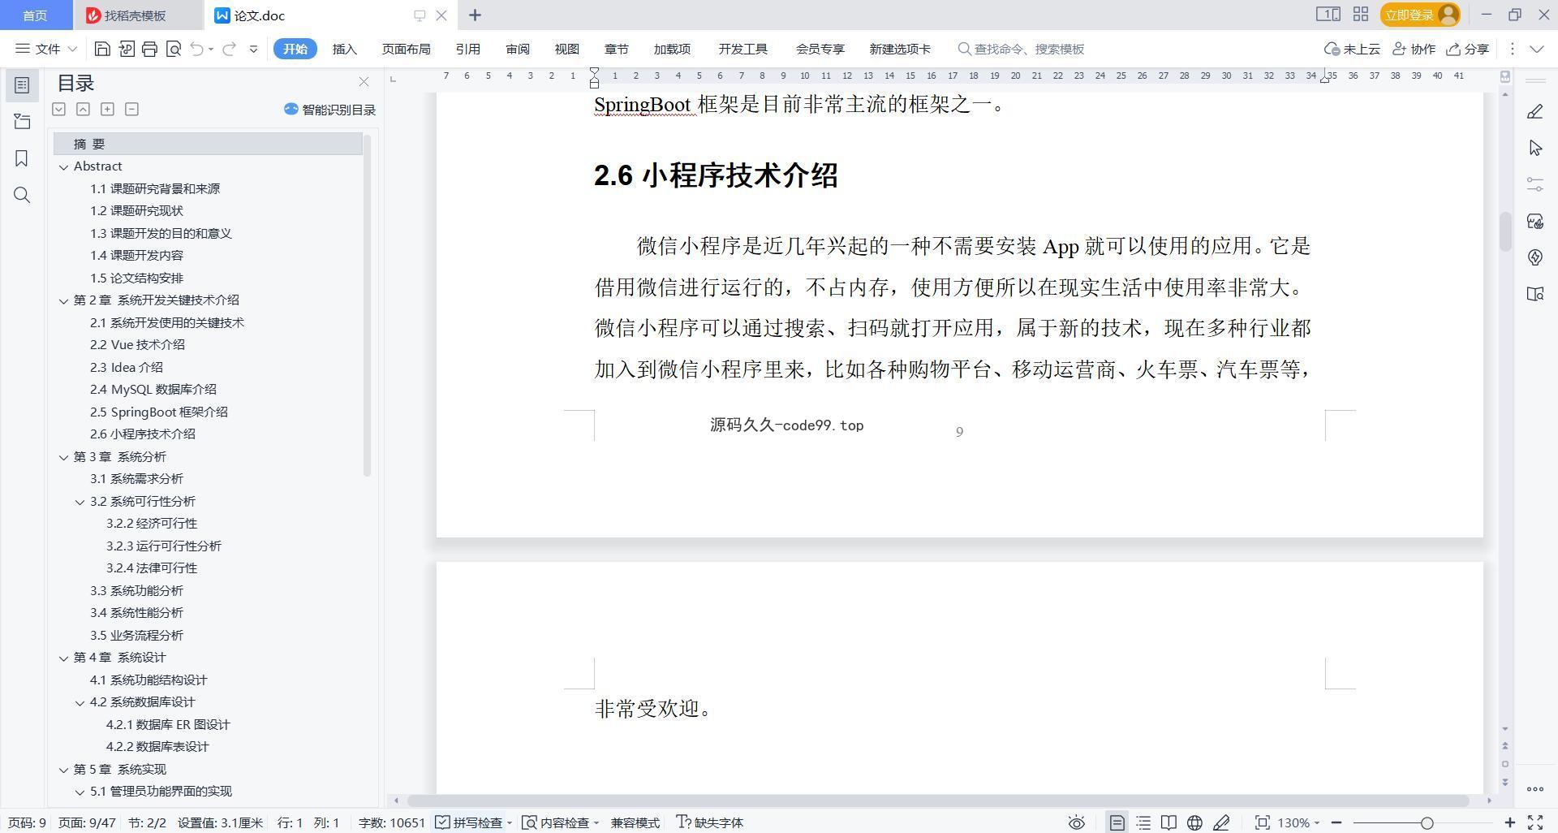
Task: Open the window grid icon in title bar
Action: click(x=1361, y=14)
